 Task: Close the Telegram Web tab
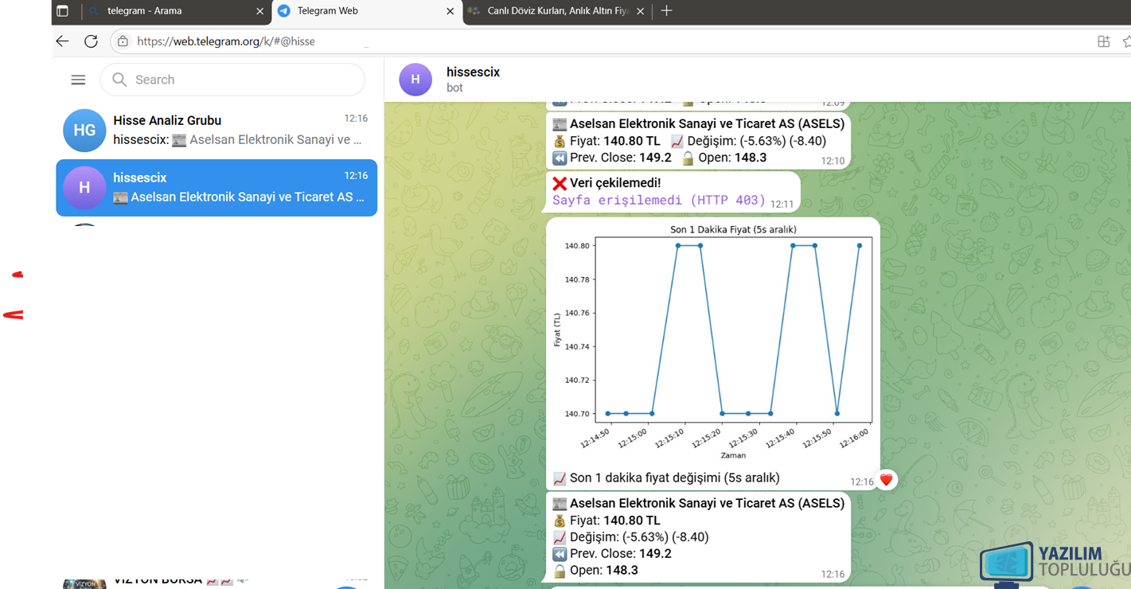(450, 11)
